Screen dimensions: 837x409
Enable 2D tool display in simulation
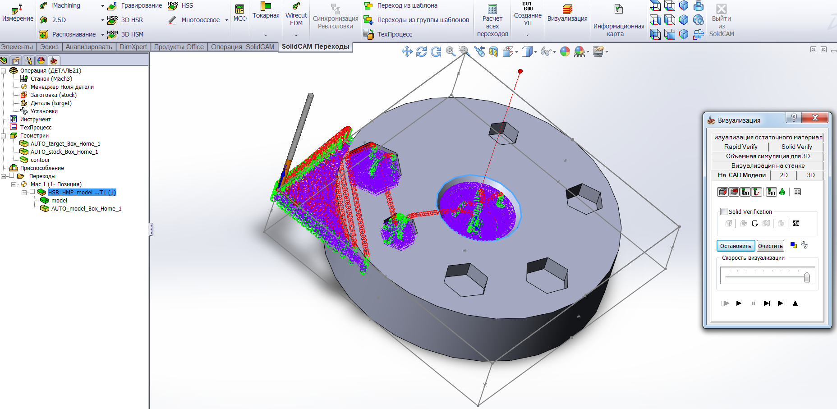(x=745, y=192)
